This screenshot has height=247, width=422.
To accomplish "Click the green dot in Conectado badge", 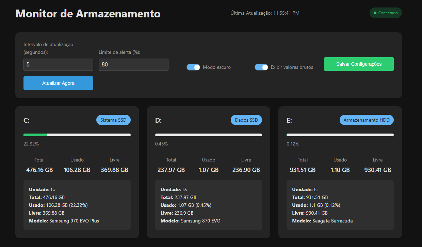I will click(x=375, y=13).
